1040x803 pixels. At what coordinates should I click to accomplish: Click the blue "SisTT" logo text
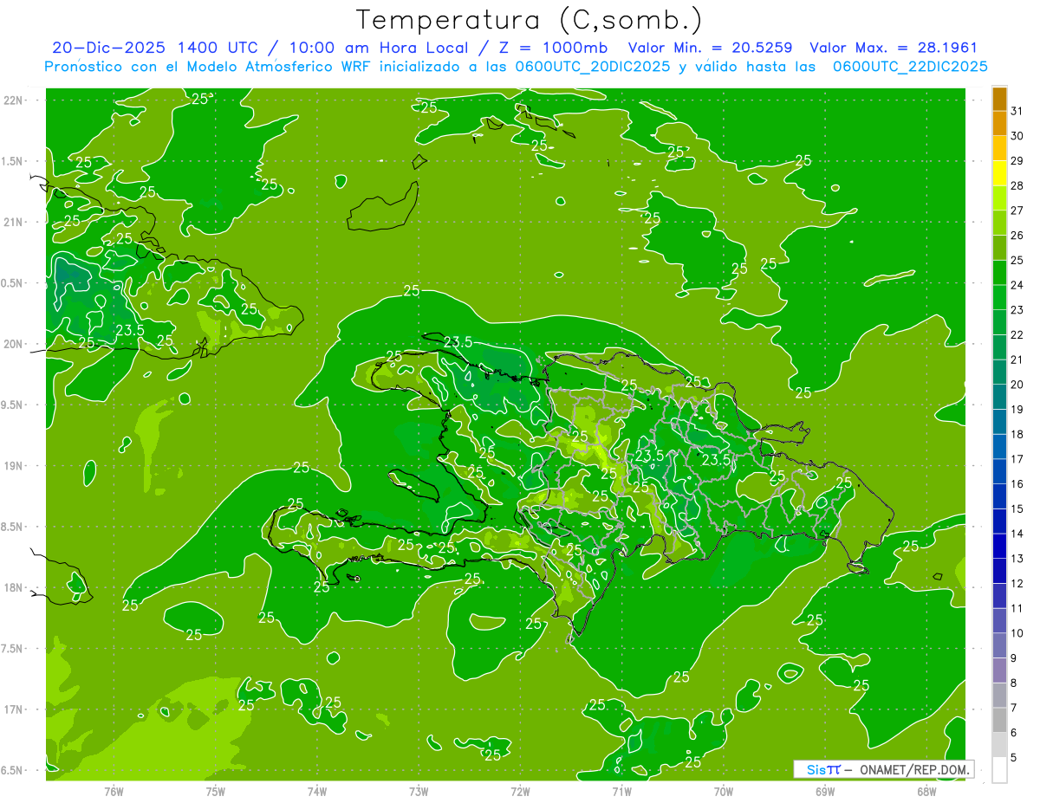coord(823,769)
